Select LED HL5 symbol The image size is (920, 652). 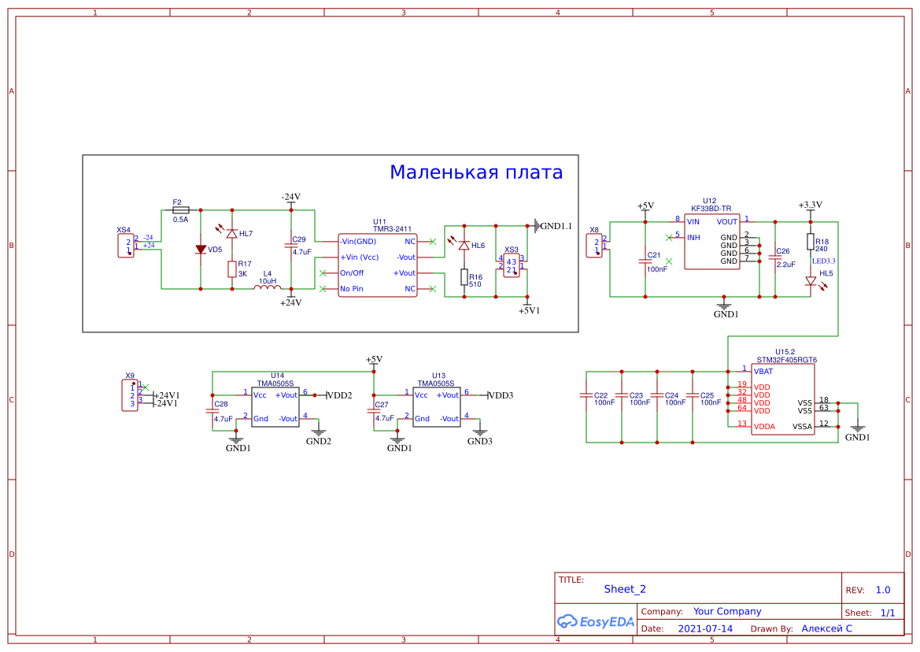(x=811, y=282)
